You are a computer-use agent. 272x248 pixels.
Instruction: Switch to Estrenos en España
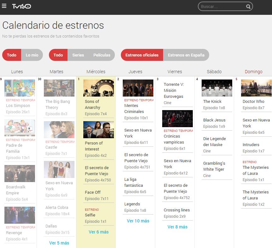tap(186, 55)
